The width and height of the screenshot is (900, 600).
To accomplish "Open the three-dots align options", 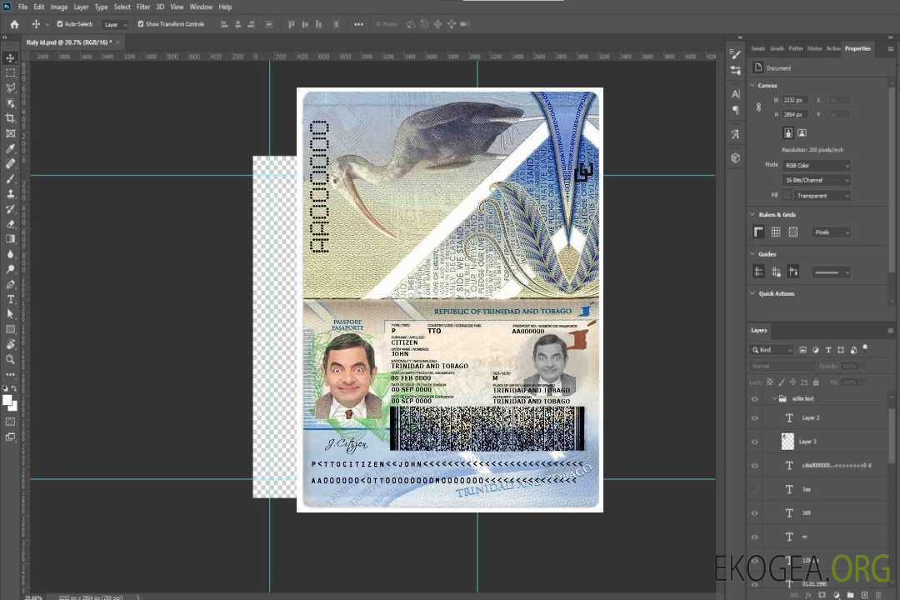I will tap(358, 24).
